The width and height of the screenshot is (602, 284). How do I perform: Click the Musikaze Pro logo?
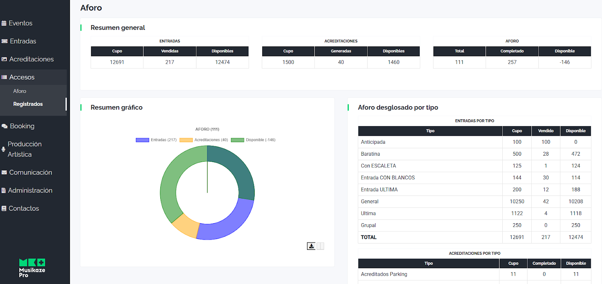pos(32,268)
